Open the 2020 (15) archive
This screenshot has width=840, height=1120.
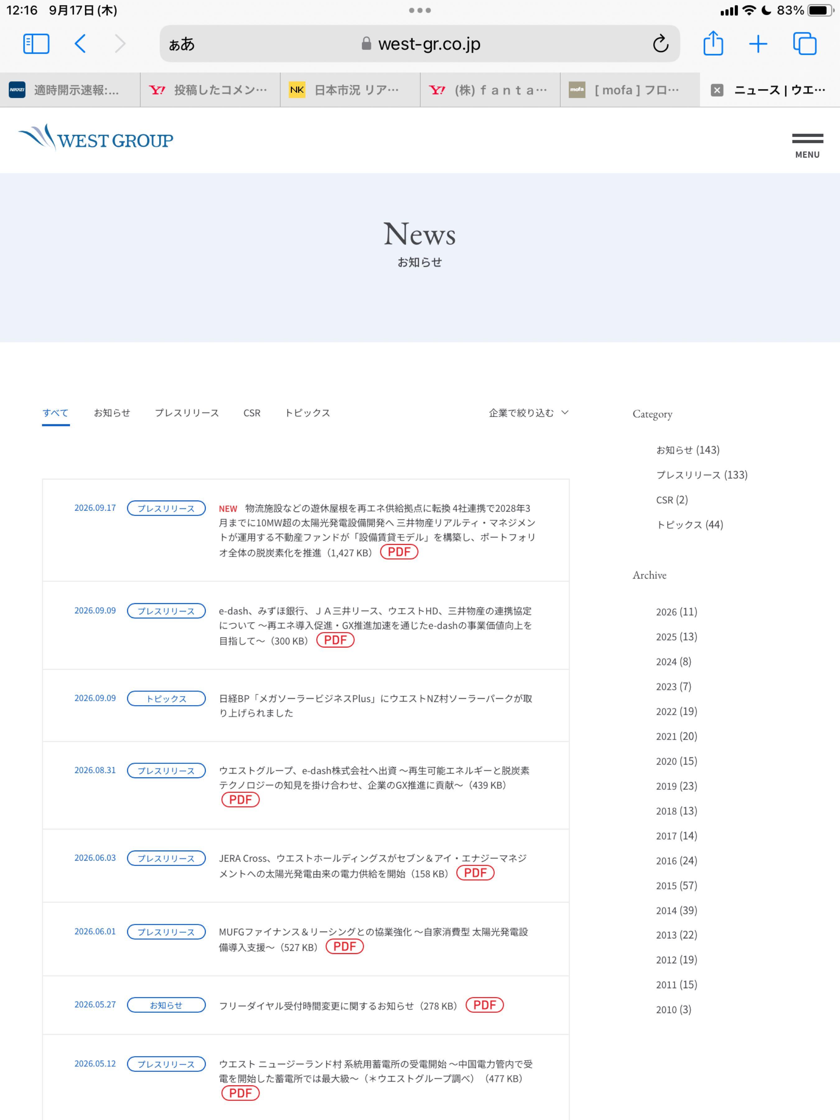coord(676,761)
